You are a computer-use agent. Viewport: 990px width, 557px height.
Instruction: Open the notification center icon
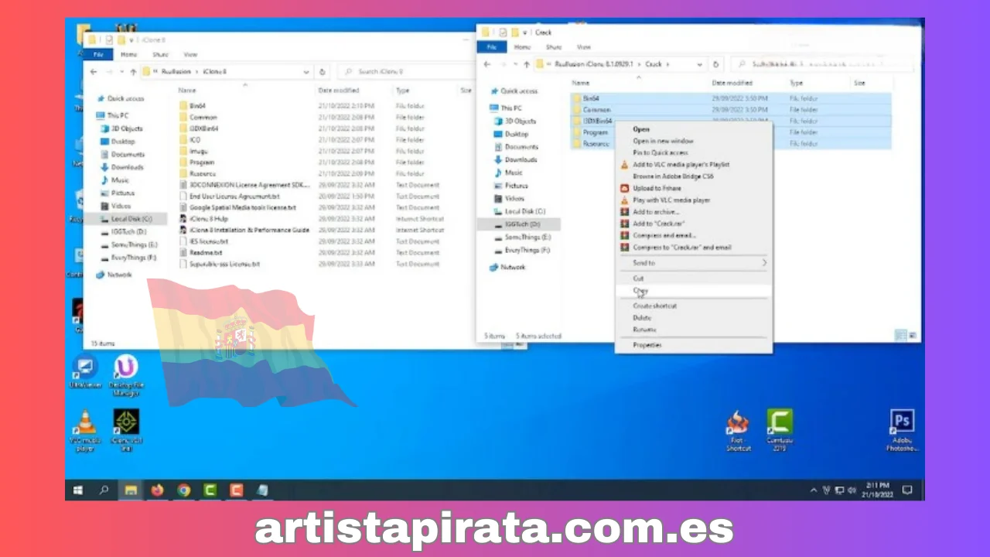(x=907, y=490)
